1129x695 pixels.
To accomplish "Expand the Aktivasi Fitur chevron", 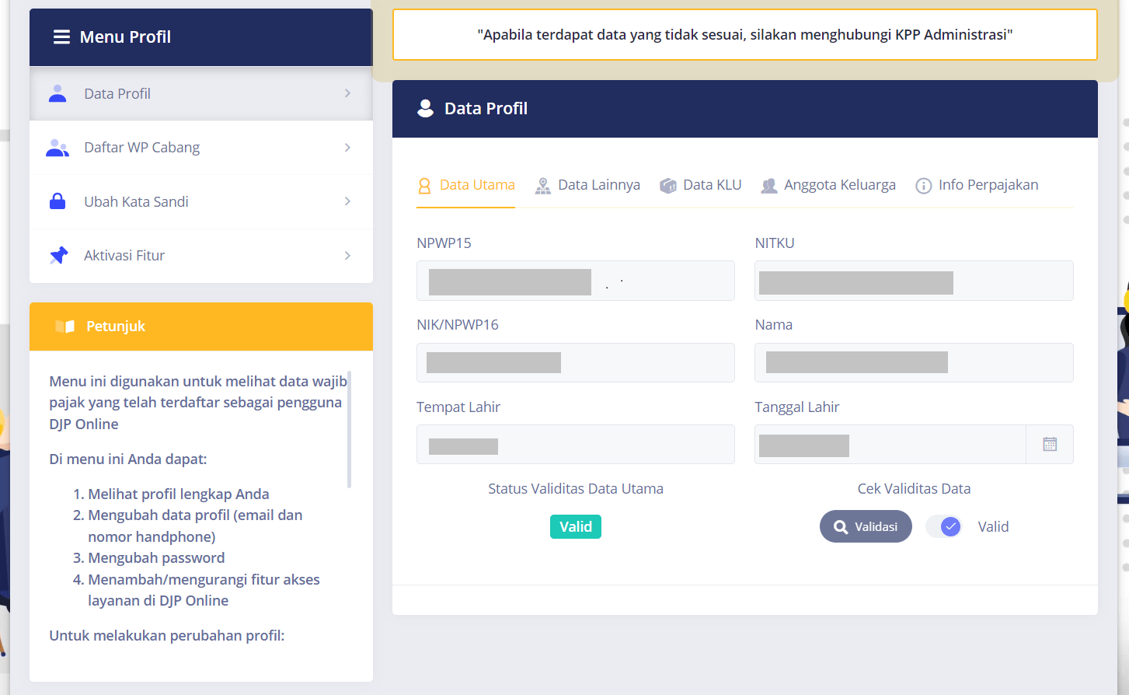I will click(347, 255).
